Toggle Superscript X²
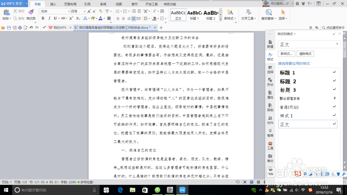The width and height of the screenshot is (347, 195). pos(71,18)
